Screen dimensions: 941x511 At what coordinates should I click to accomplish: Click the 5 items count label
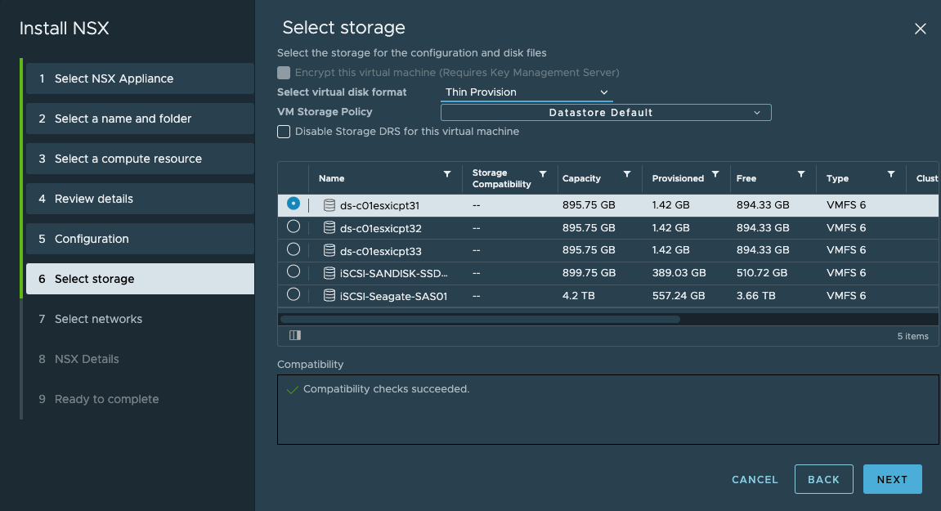pyautogui.click(x=912, y=336)
